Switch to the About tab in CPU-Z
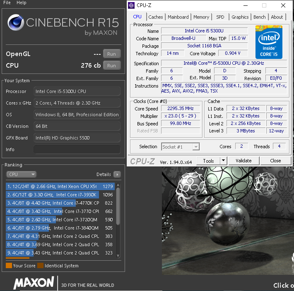The height and width of the screenshot is (291, 294). click(x=277, y=17)
